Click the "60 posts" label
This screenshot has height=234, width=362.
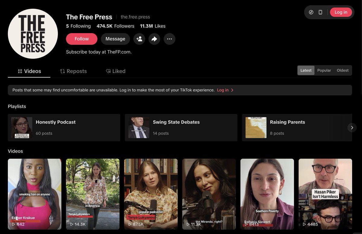click(x=44, y=133)
